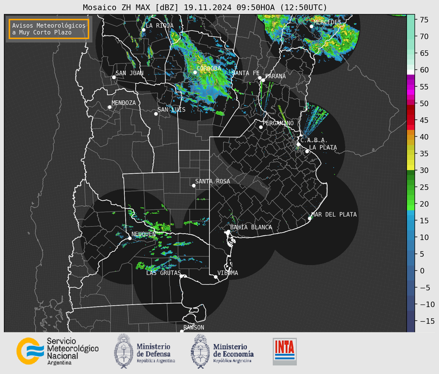Click the magenta 55 dBZ color scale band
The image size is (439, 374).
[411, 87]
